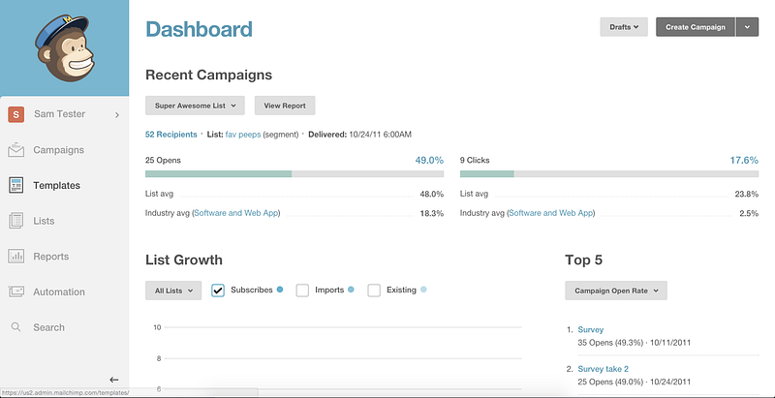The height and width of the screenshot is (398, 775).
Task: Select the Templates layout icon
Action: click(x=16, y=185)
